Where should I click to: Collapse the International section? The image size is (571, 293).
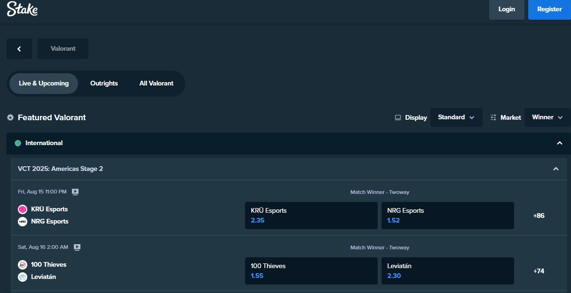[560, 143]
